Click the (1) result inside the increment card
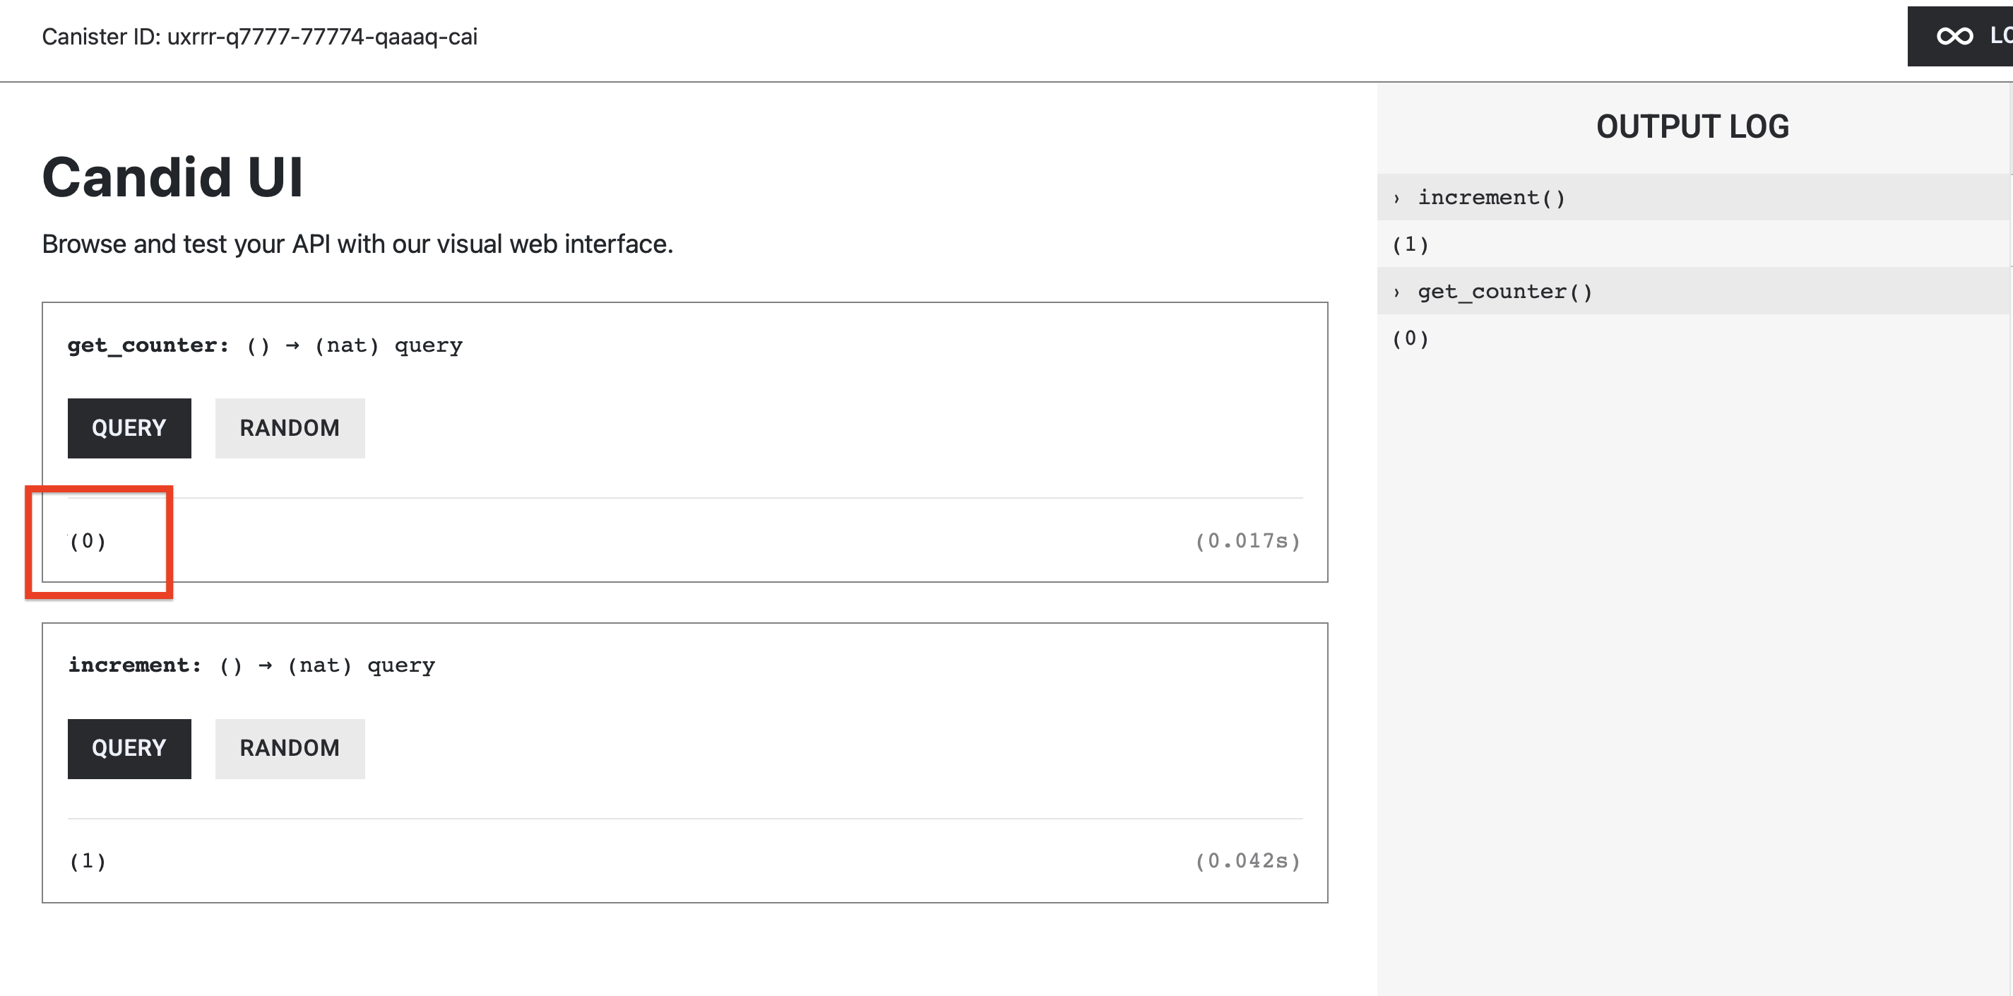Image resolution: width=2013 pixels, height=996 pixels. 86,861
